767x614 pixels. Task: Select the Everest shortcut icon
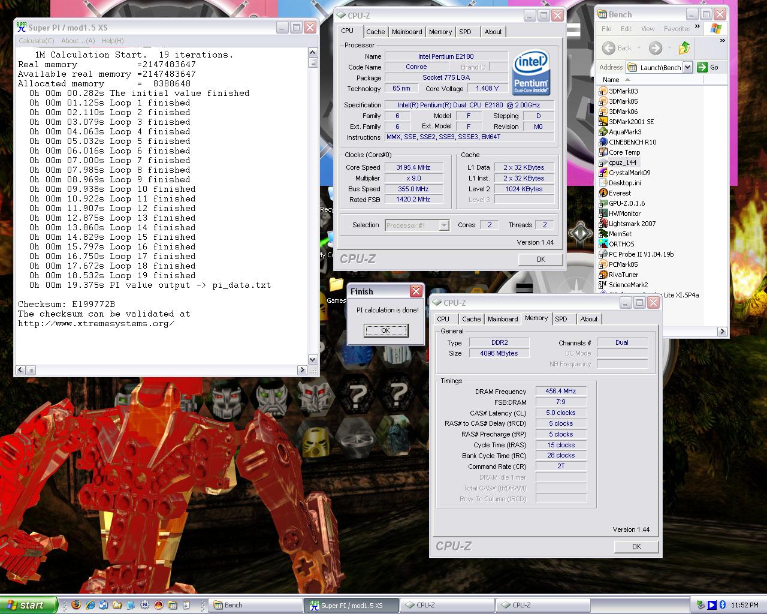603,193
